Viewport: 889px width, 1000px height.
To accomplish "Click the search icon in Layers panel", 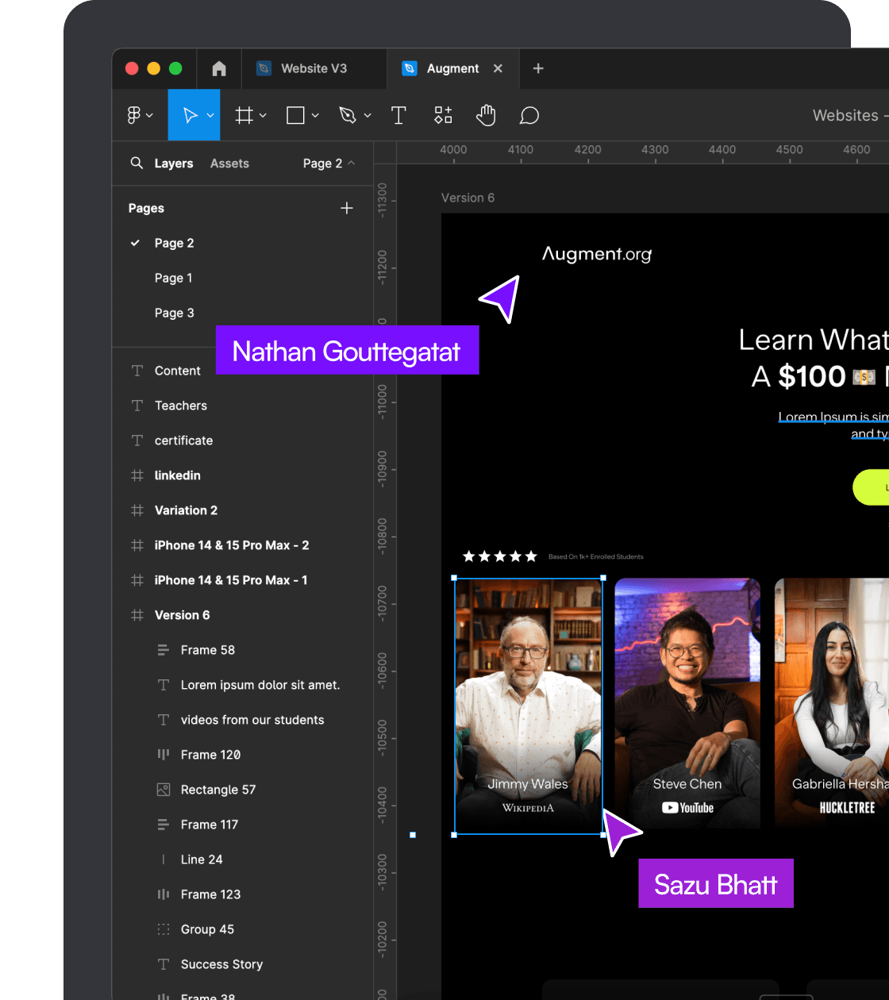I will [x=137, y=163].
